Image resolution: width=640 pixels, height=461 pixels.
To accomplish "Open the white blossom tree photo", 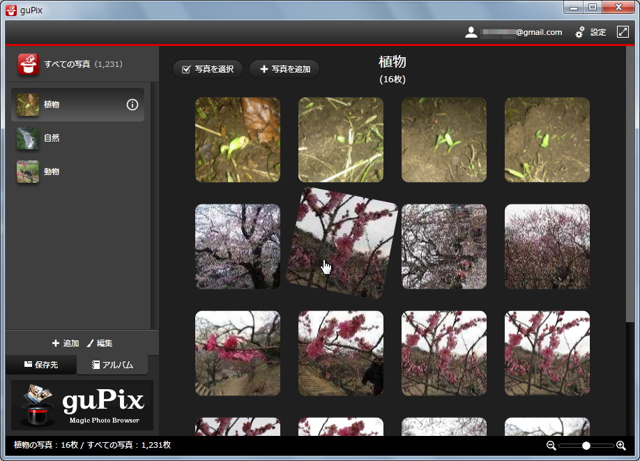I will pyautogui.click(x=238, y=247).
